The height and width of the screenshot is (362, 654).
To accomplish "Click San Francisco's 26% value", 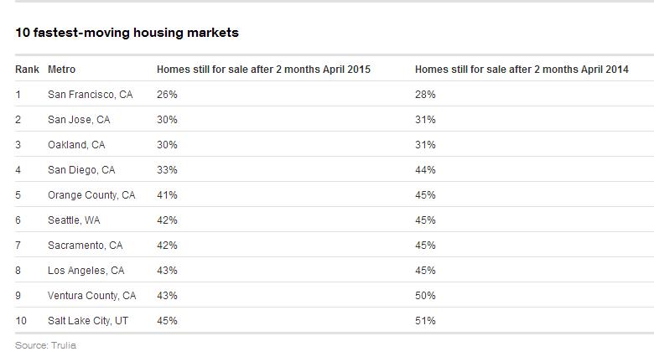I will click(167, 95).
